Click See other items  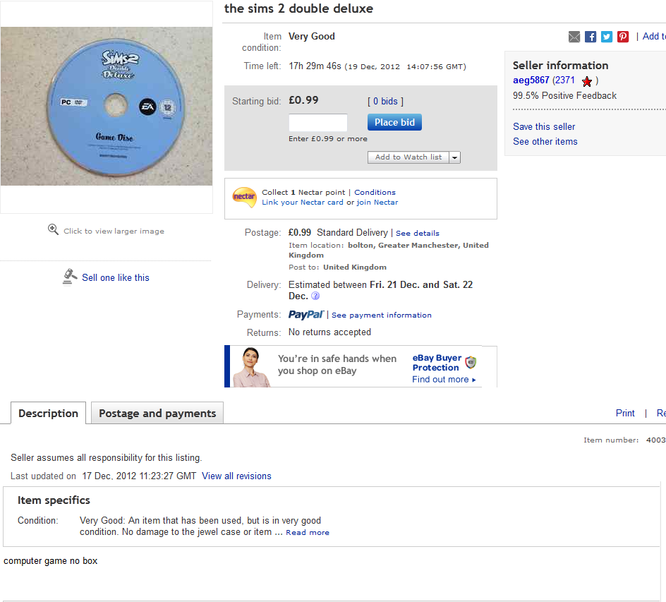coord(545,141)
